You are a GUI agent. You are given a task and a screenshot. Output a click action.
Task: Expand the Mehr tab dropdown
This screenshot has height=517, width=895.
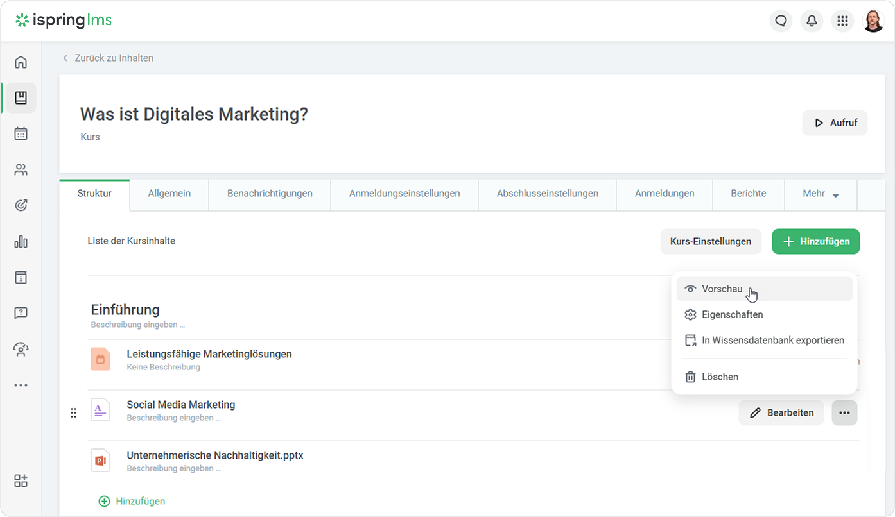tap(821, 194)
